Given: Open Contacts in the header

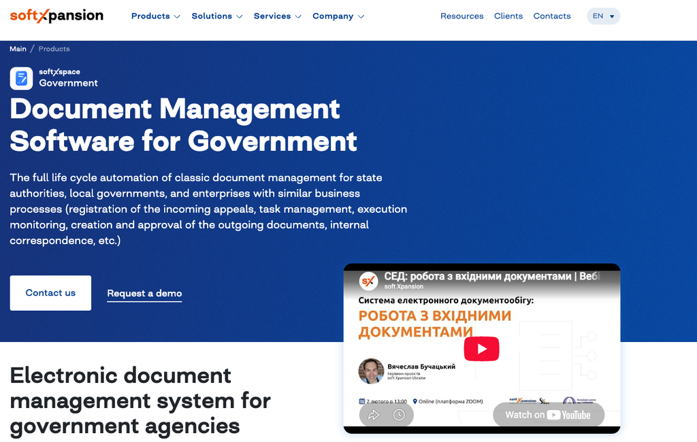Looking at the screenshot, I should [552, 16].
